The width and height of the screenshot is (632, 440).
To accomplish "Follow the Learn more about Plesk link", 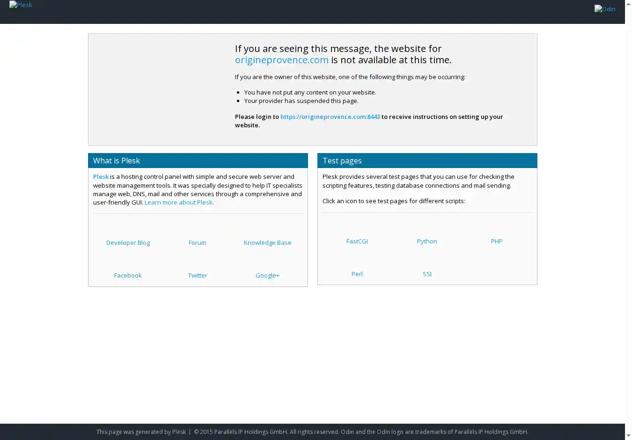I will 178,202.
